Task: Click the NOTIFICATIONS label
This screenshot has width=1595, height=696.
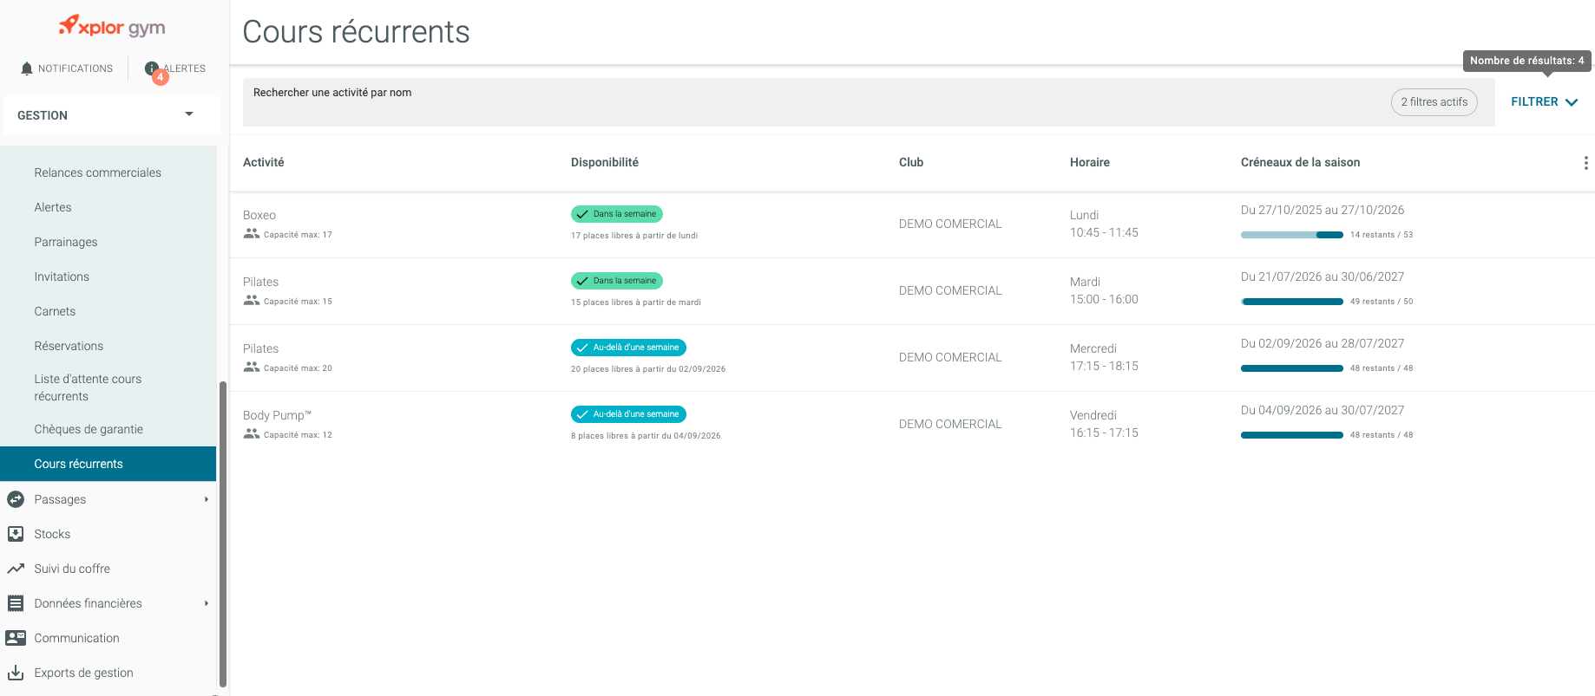Action: (x=75, y=68)
